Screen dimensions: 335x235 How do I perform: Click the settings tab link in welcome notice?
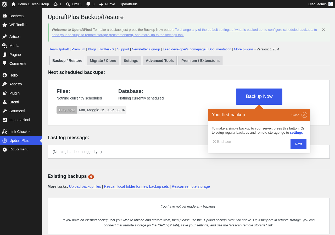click(x=184, y=32)
